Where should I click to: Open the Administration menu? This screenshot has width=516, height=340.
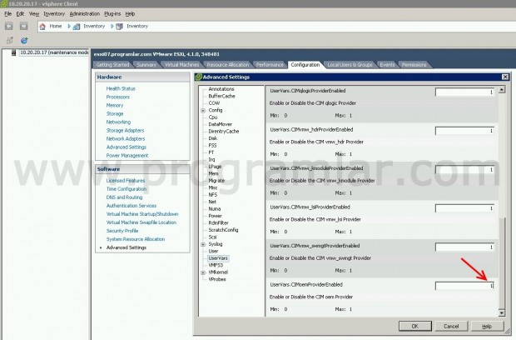tap(85, 14)
